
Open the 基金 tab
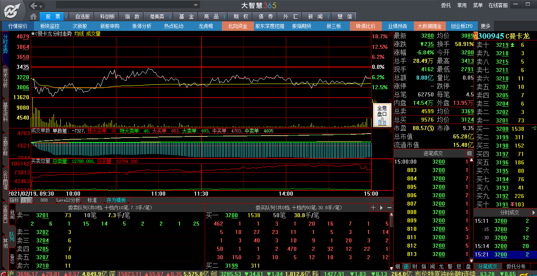click(x=186, y=16)
